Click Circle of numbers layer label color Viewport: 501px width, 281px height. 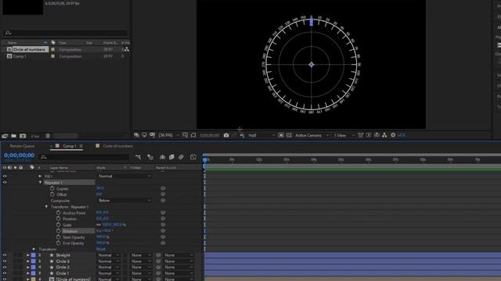(33, 279)
